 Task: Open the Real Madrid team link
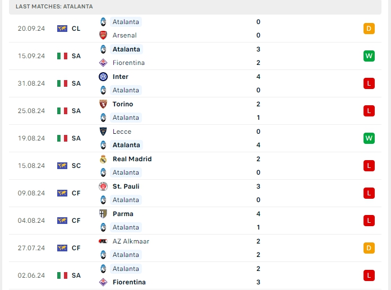pyautogui.click(x=132, y=159)
